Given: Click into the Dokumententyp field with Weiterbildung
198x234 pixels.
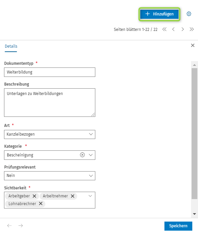Looking at the screenshot, I should [x=50, y=72].
